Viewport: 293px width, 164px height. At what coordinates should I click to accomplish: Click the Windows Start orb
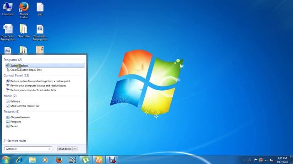[5, 160]
